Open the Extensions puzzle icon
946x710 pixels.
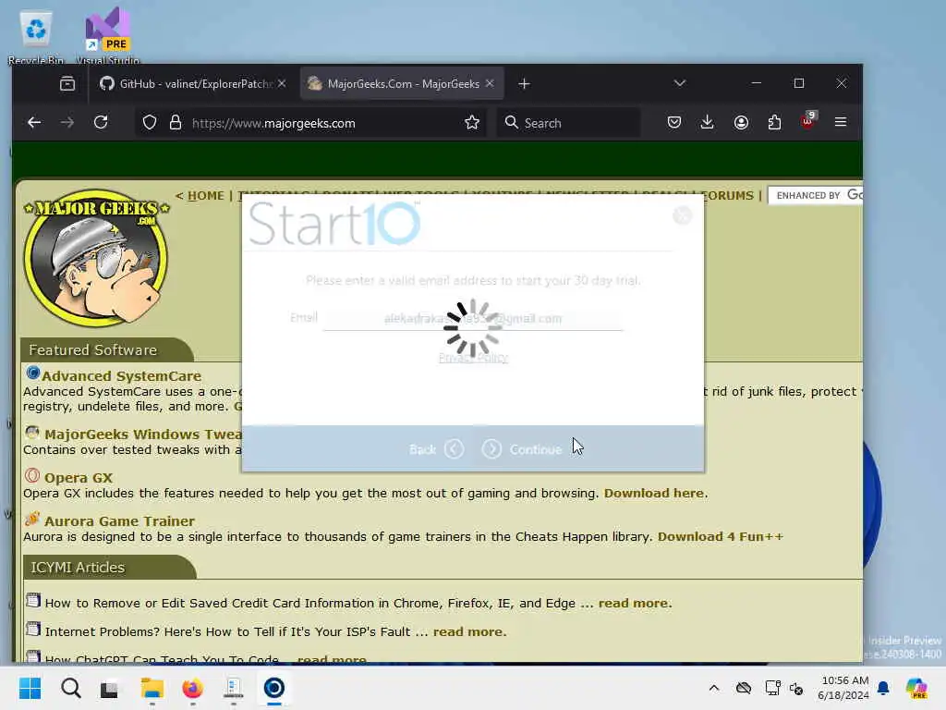tap(774, 123)
